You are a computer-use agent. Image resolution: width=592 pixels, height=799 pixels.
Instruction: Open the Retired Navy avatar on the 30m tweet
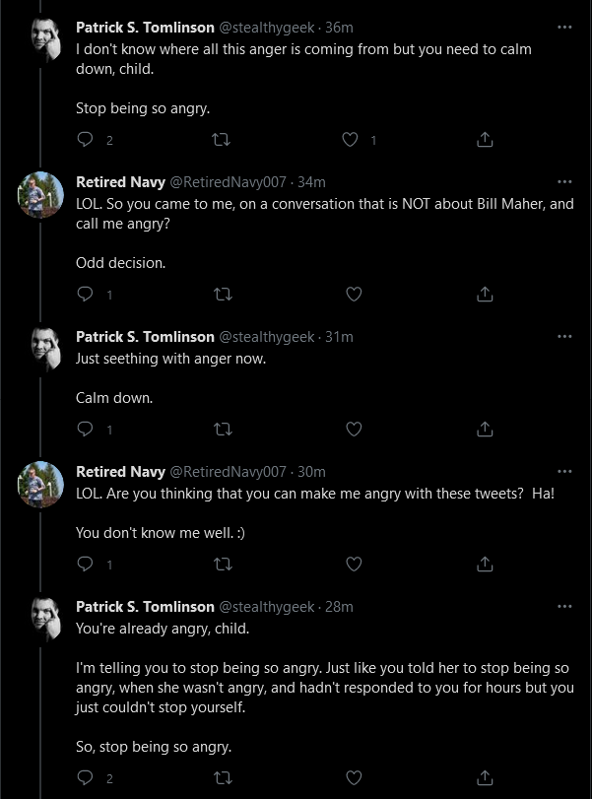click(x=40, y=484)
